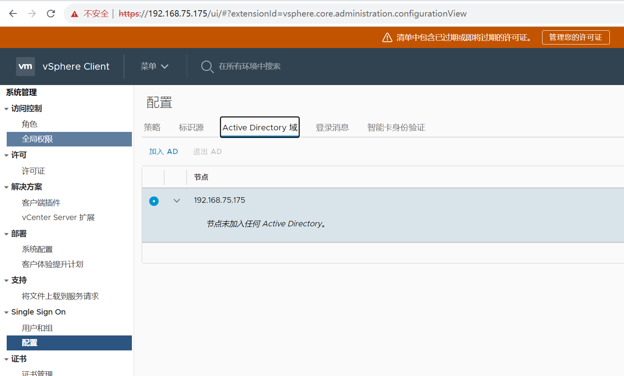624x376 pixels.
Task: Collapse the 访问控制 tree section
Action: (6, 109)
